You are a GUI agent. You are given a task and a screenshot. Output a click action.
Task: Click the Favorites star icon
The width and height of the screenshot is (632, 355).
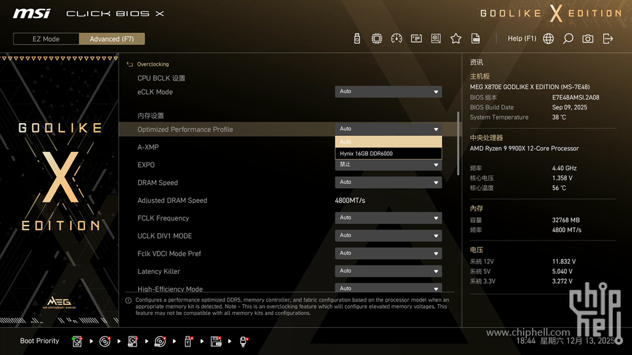[456, 39]
